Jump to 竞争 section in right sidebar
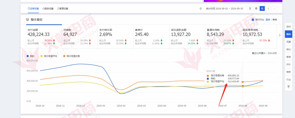The width and height of the screenshot is (295, 118). pyautogui.click(x=288, y=72)
